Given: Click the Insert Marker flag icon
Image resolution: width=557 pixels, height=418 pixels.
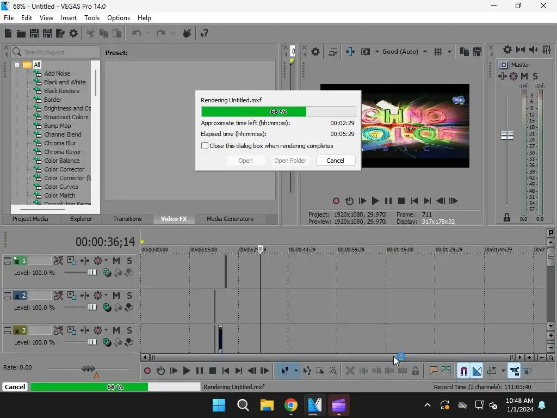Looking at the screenshot, I should point(433,371).
